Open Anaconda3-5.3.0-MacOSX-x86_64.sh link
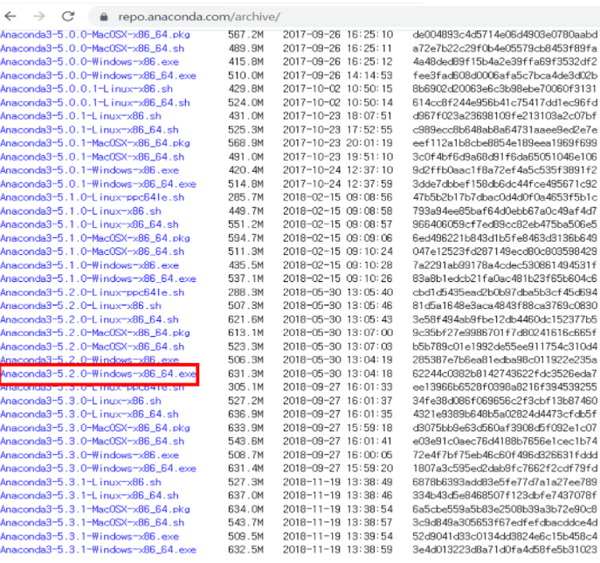600x563 pixels. click(x=93, y=442)
